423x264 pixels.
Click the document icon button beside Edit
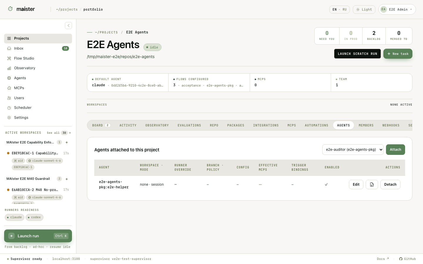point(372,185)
